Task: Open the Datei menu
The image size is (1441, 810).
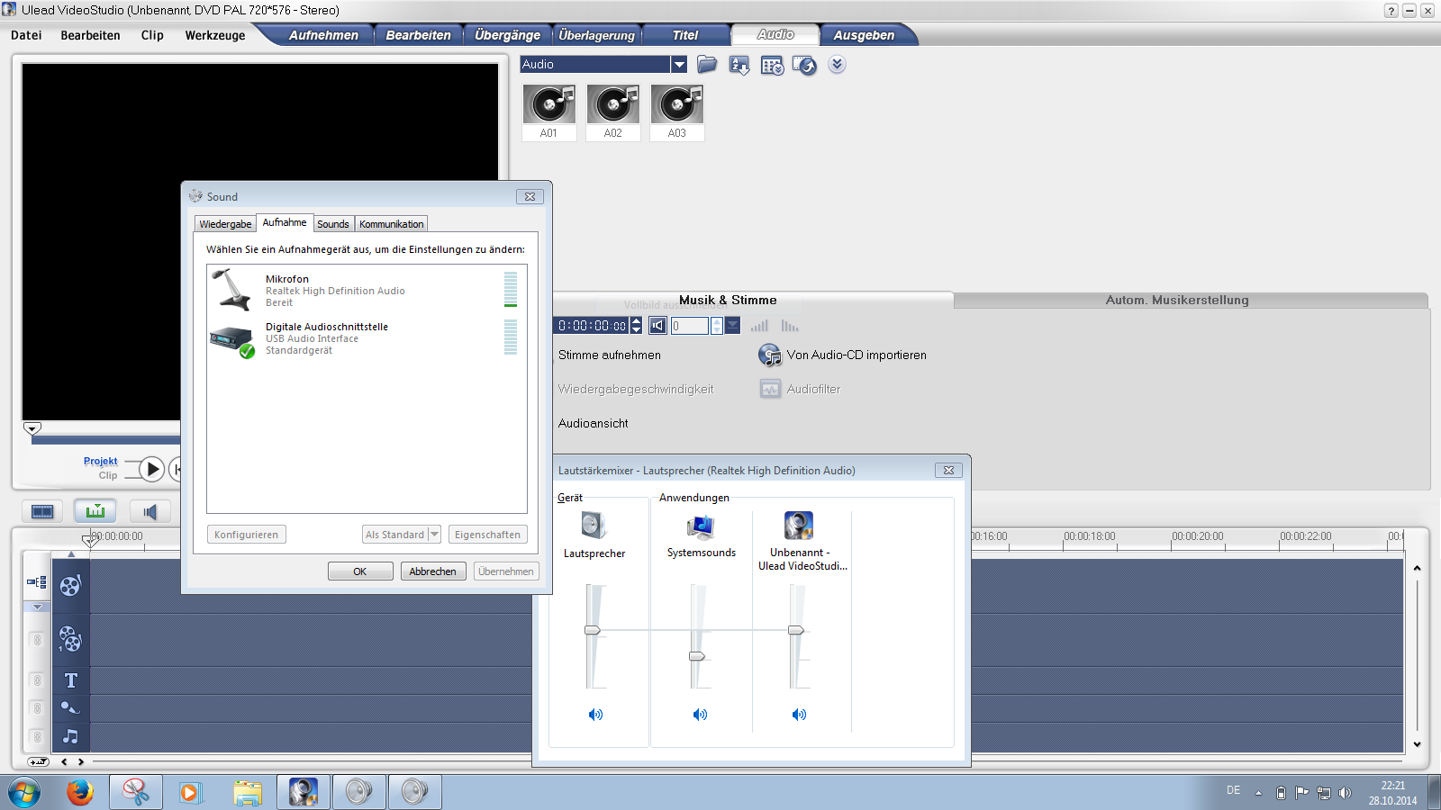Action: 26,35
